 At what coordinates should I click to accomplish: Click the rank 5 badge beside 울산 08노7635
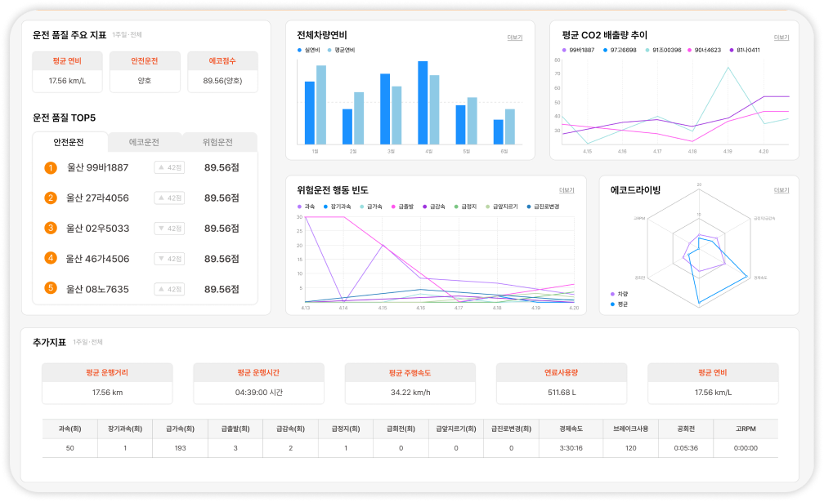pos(51,288)
